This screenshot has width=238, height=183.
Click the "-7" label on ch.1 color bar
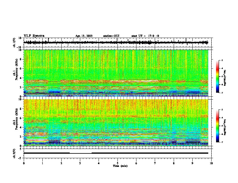222,93
